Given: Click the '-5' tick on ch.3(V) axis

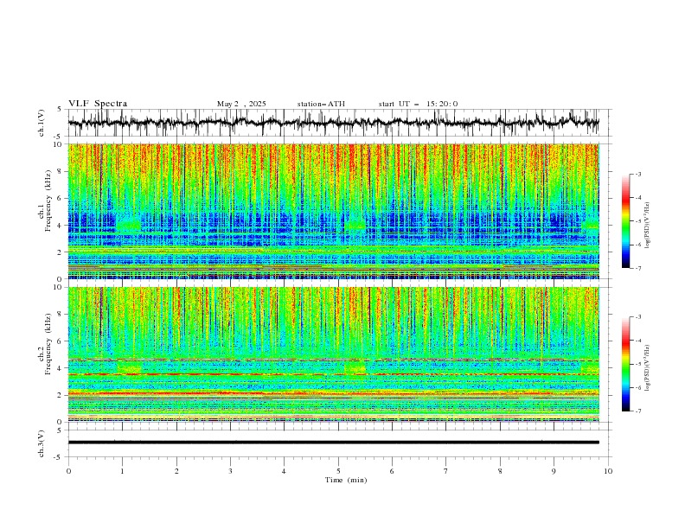Looking at the screenshot, I should point(59,457).
